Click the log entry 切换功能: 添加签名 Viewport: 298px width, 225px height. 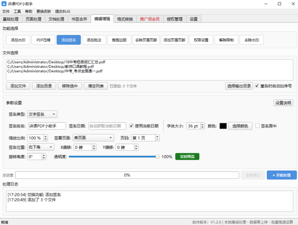(x=34, y=195)
